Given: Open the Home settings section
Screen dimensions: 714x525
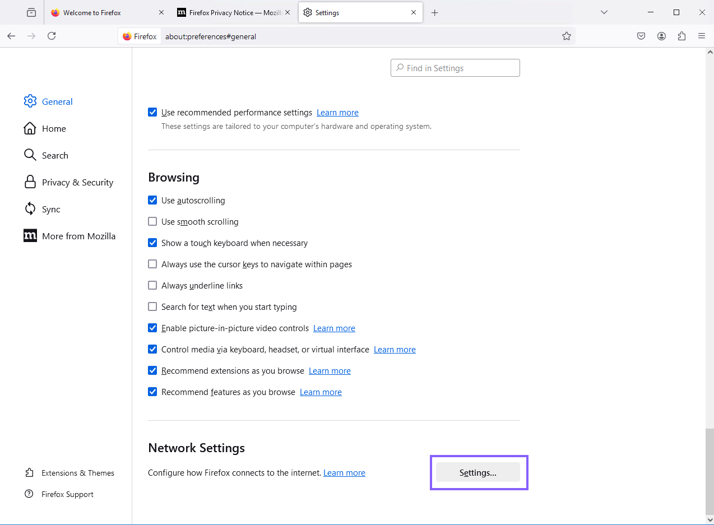Looking at the screenshot, I should coord(53,128).
